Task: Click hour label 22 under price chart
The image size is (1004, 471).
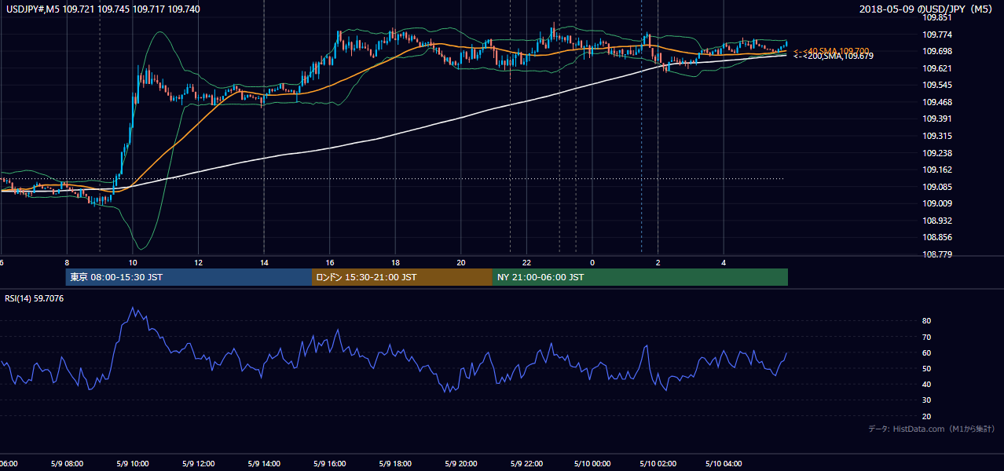Action: point(527,262)
